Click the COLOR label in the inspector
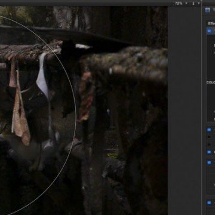Image resolution: width=215 pixels, height=215 pixels. pos(211,82)
